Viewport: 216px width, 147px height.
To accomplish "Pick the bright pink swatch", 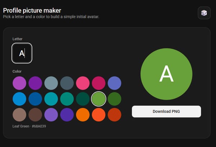I will coord(83,83).
